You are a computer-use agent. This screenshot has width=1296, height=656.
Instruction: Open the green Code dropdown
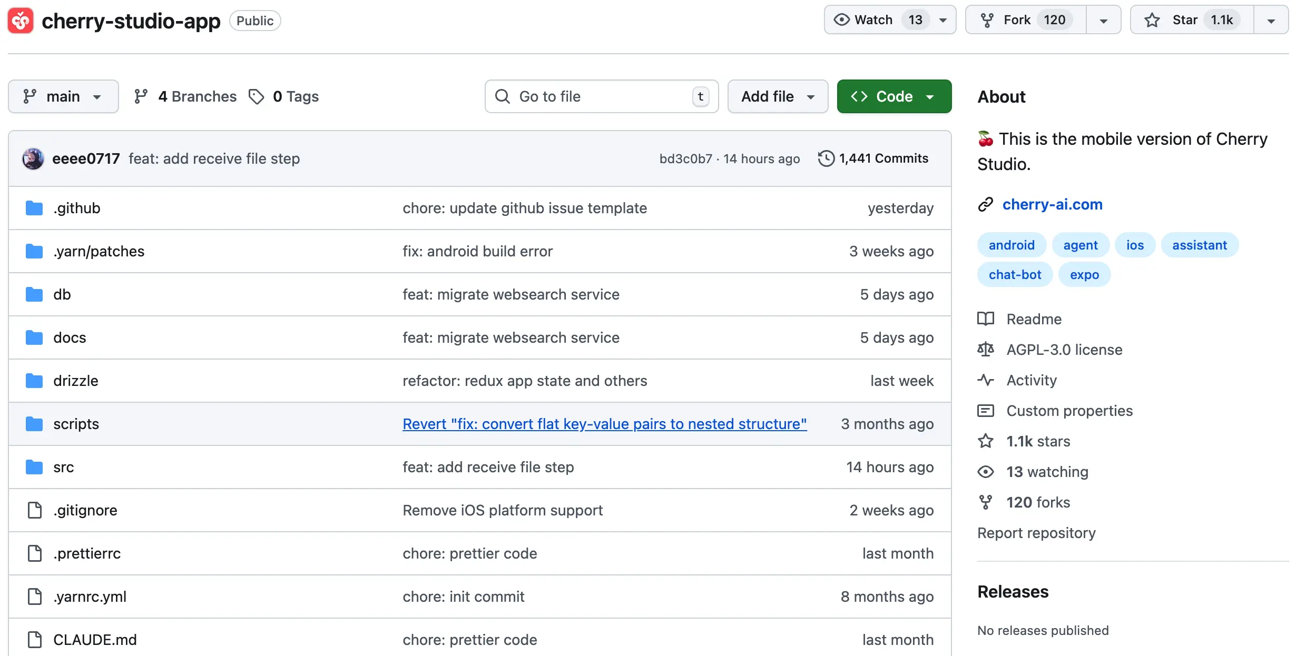click(894, 96)
